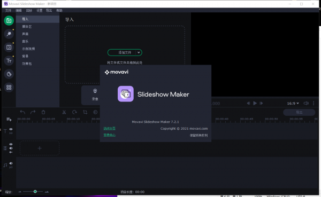This screenshot has height=197, width=321.
Task: Expand the 添加文件 button dropdown arrow
Action: coord(139,52)
